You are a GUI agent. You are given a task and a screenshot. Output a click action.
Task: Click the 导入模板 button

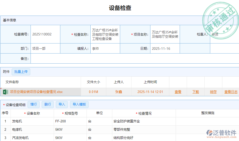(x=79, y=105)
